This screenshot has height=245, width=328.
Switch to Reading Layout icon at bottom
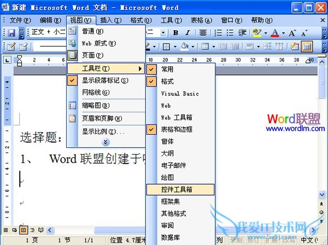[40, 230]
